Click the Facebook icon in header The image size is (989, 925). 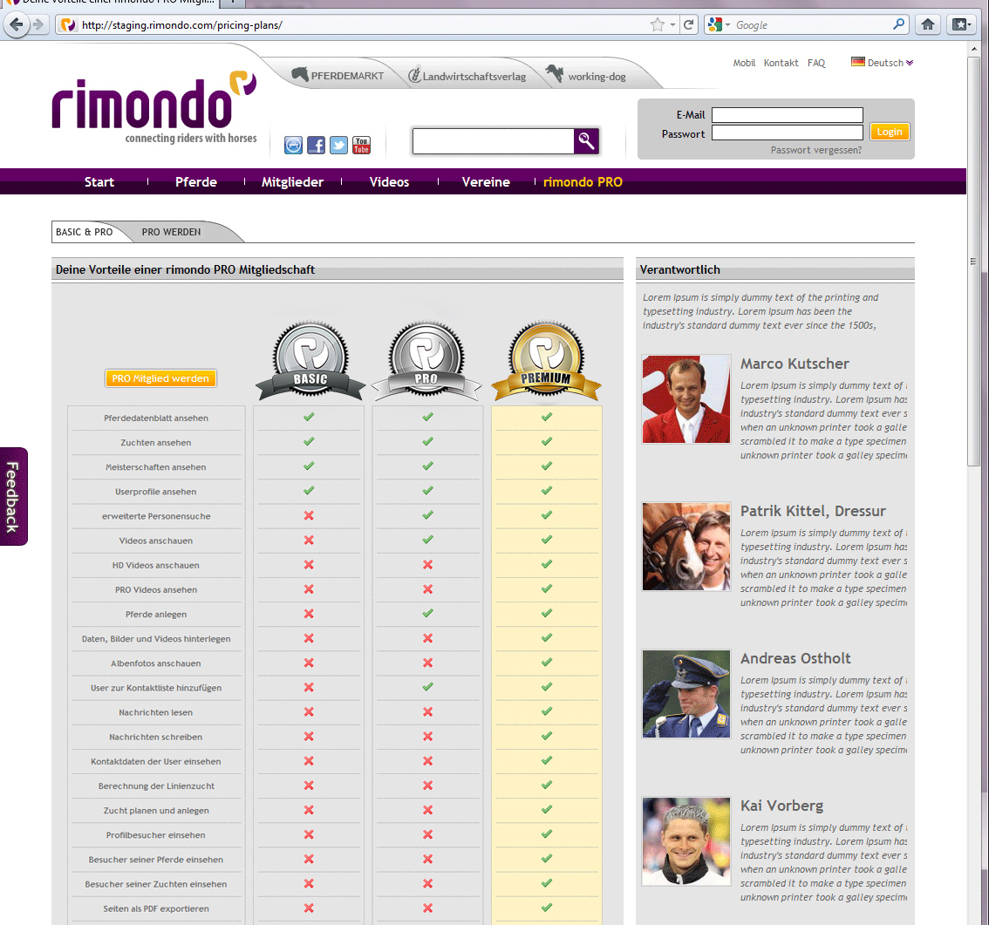pyautogui.click(x=316, y=145)
